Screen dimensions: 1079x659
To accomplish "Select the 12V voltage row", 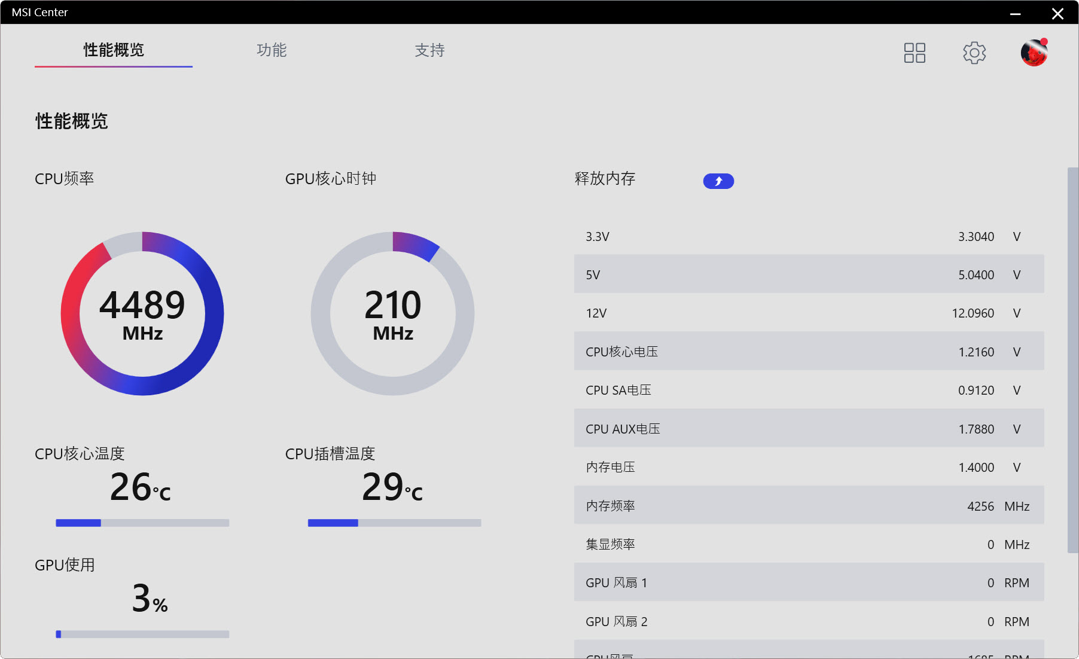I will [x=809, y=313].
